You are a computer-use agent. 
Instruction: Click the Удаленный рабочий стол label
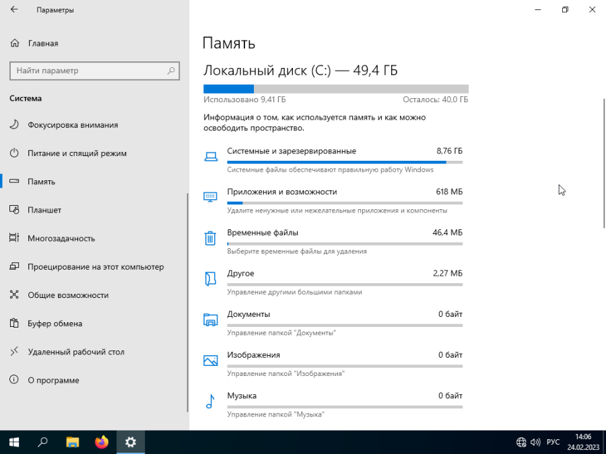click(x=76, y=352)
